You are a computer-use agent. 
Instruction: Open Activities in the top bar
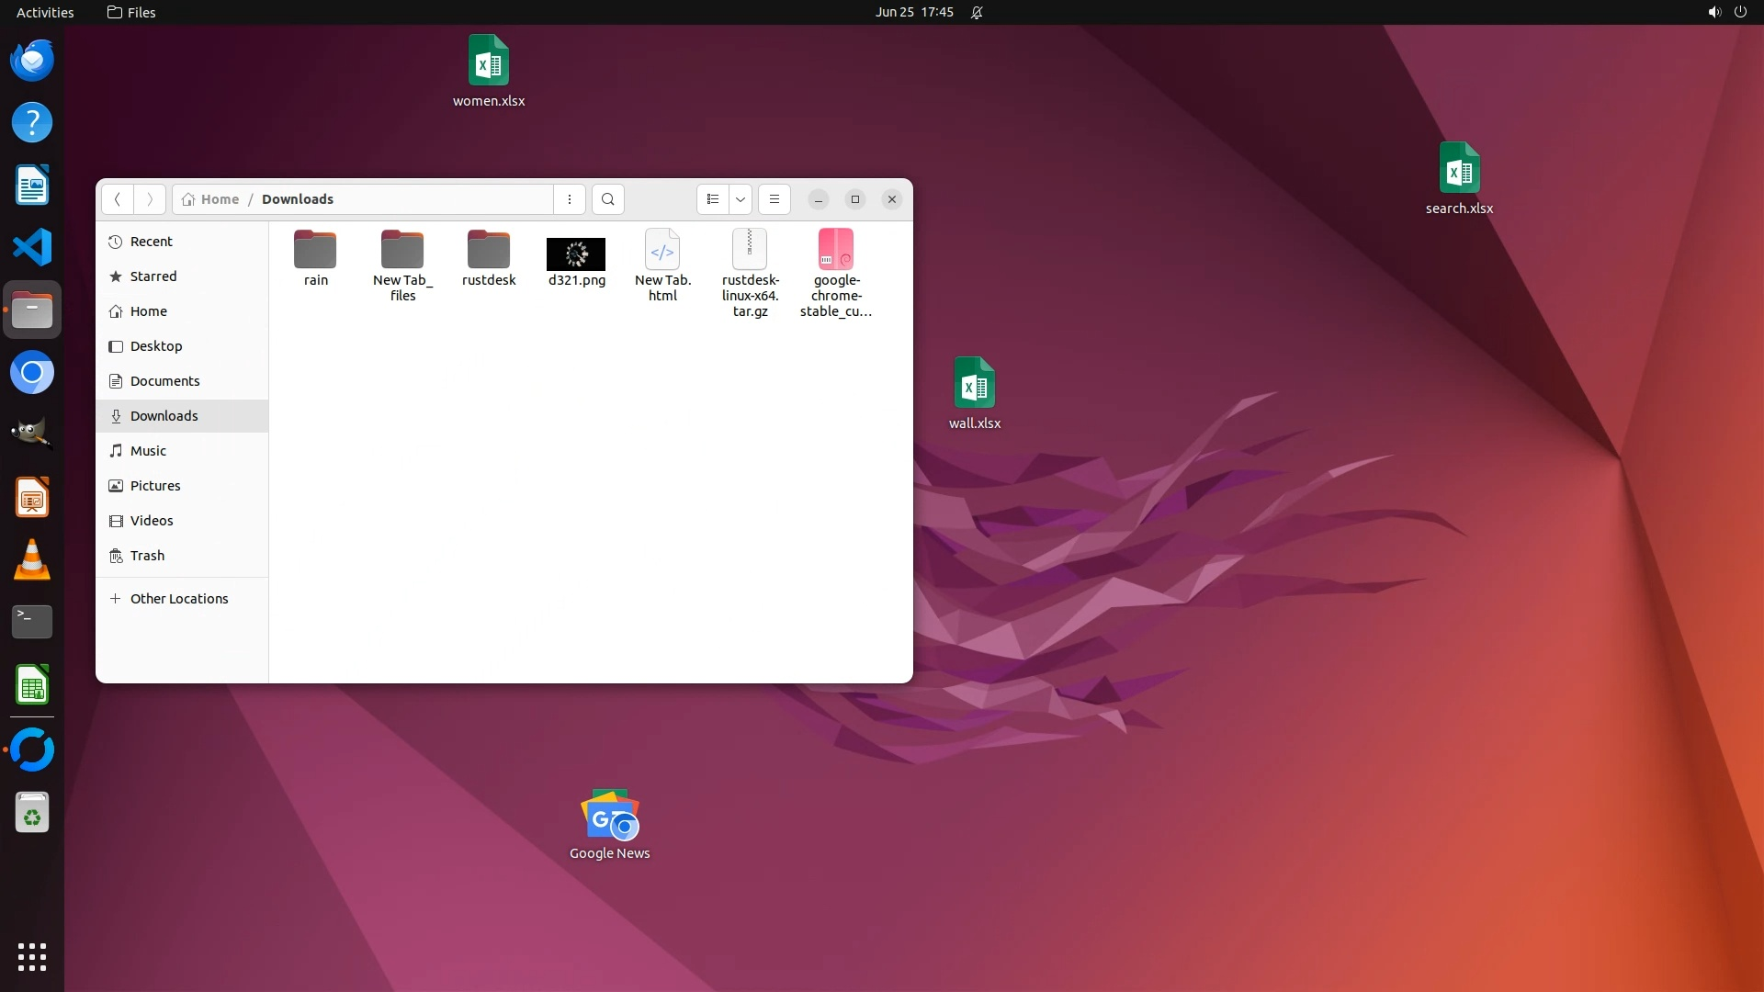click(x=45, y=12)
